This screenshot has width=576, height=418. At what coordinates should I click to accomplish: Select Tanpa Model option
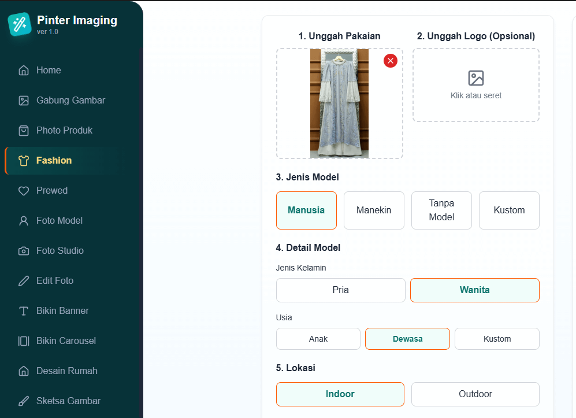pyautogui.click(x=441, y=210)
